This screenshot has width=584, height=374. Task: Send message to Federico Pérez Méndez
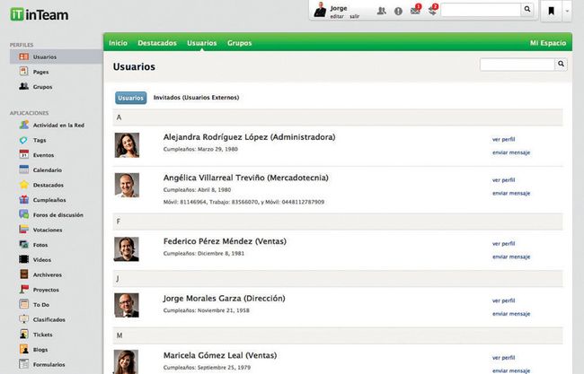tap(510, 257)
